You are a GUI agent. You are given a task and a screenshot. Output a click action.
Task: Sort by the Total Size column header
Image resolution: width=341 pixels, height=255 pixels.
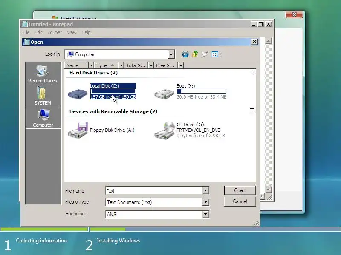click(x=136, y=65)
